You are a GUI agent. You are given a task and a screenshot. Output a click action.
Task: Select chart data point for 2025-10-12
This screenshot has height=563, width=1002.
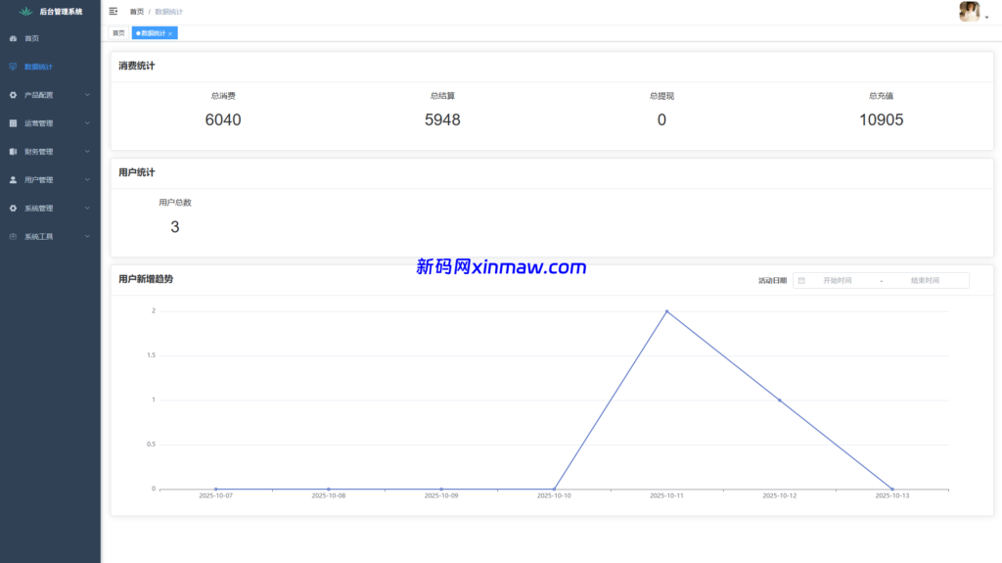780,400
